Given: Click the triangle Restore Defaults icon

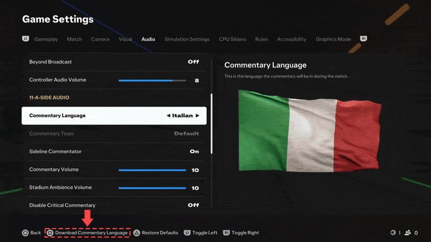Looking at the screenshot, I should (x=137, y=233).
